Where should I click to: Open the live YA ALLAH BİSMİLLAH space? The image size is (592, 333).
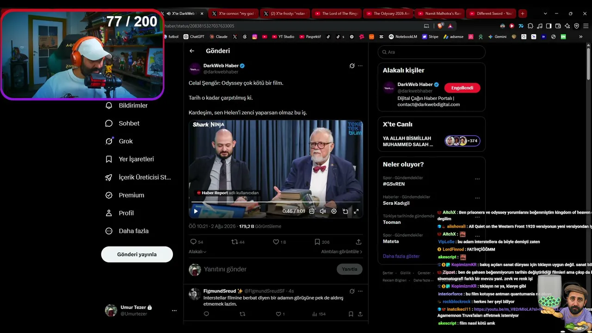(432, 141)
